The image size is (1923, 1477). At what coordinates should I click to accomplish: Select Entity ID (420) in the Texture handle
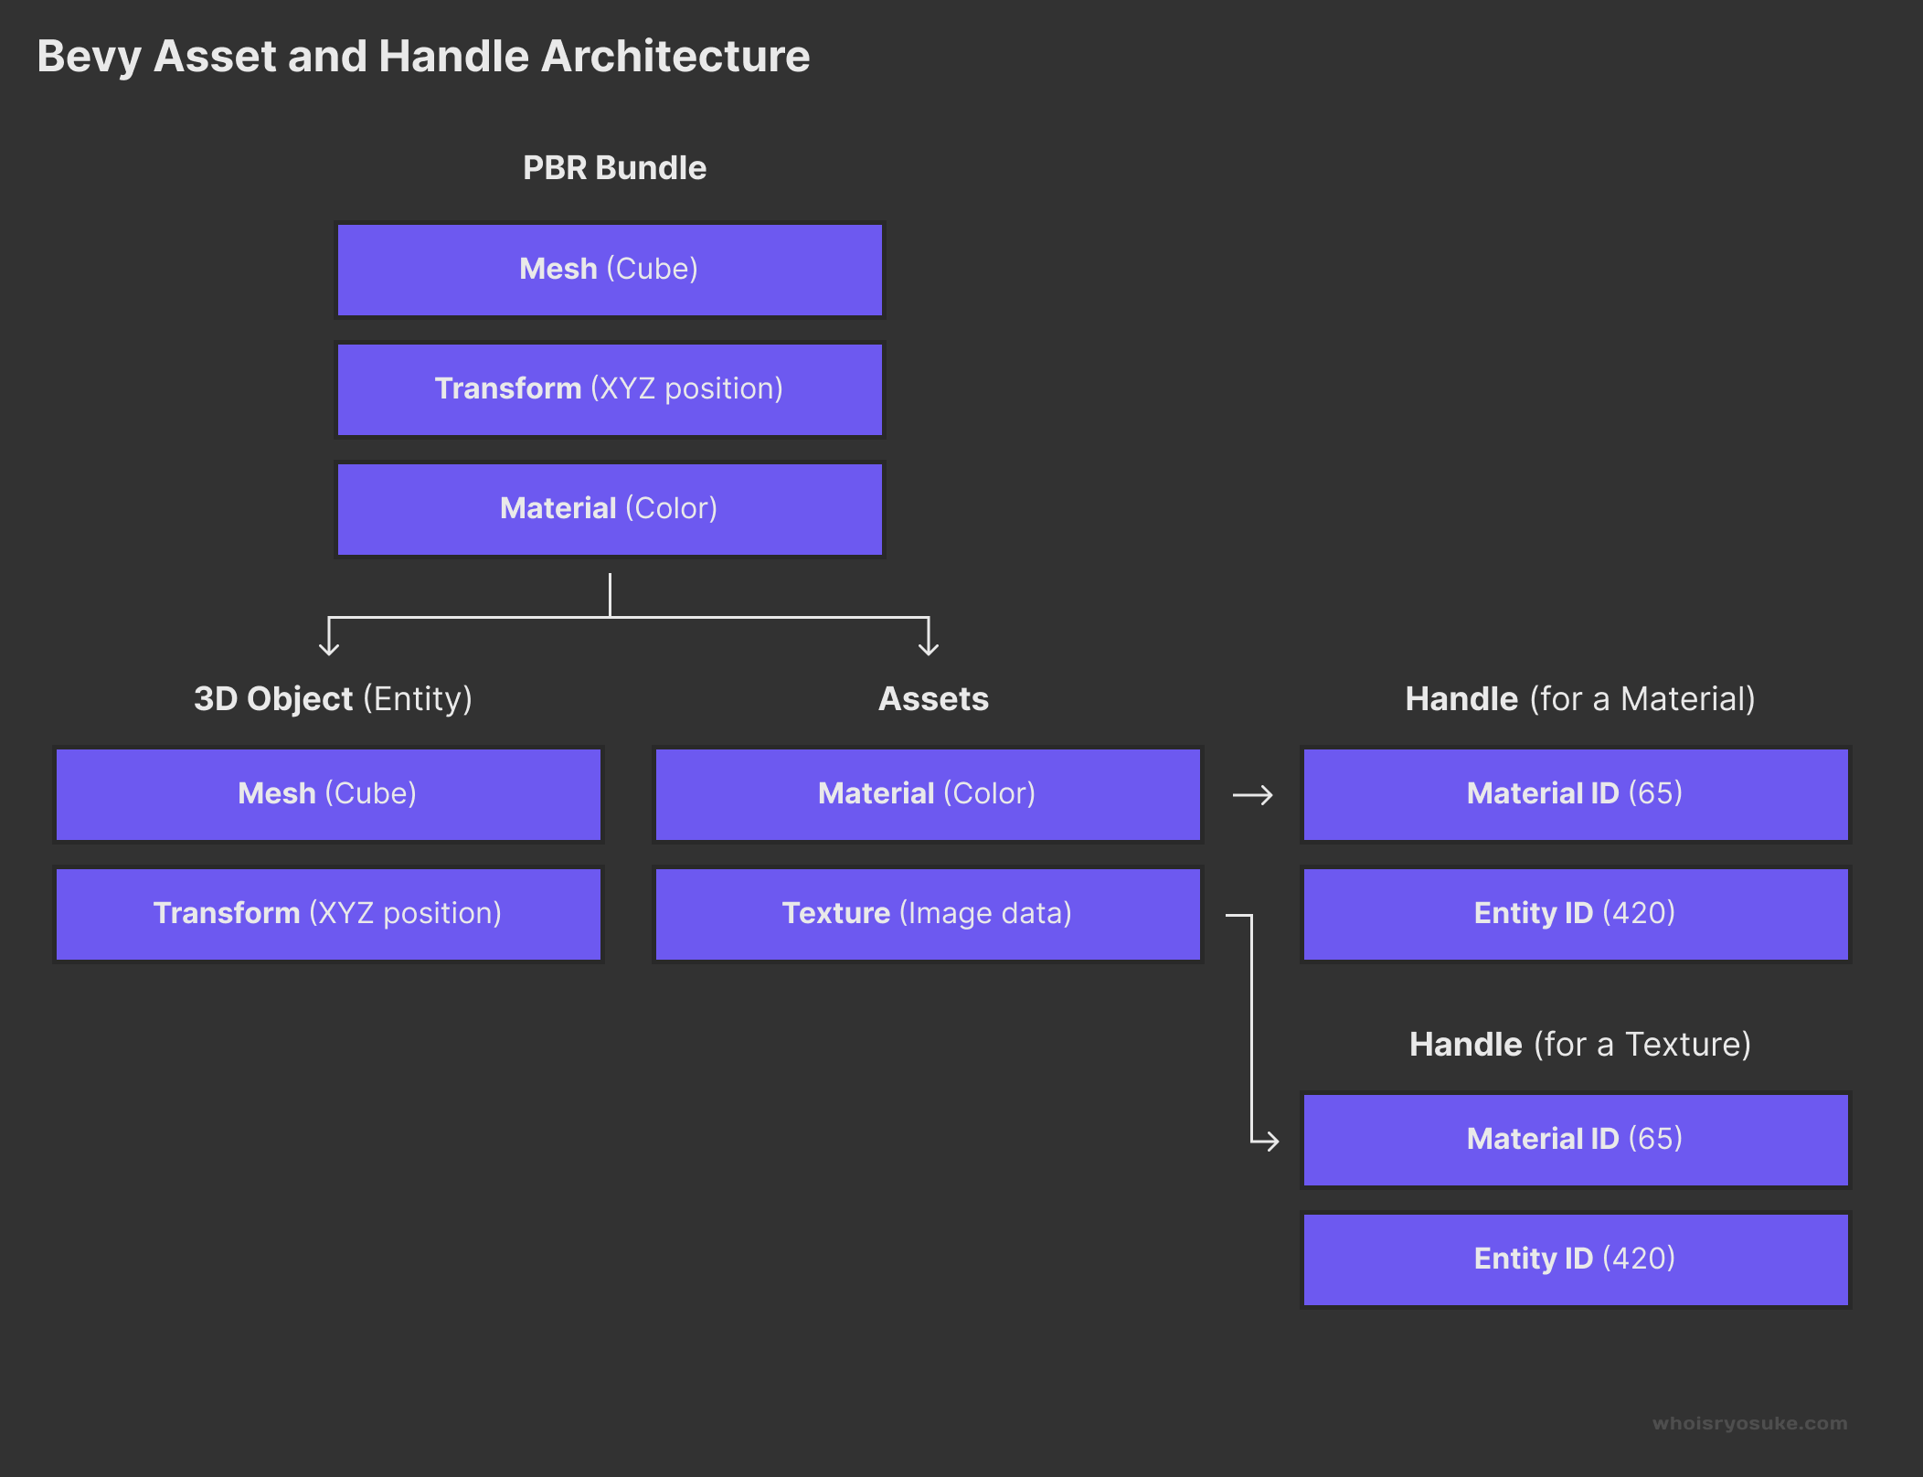[x=1574, y=1259]
